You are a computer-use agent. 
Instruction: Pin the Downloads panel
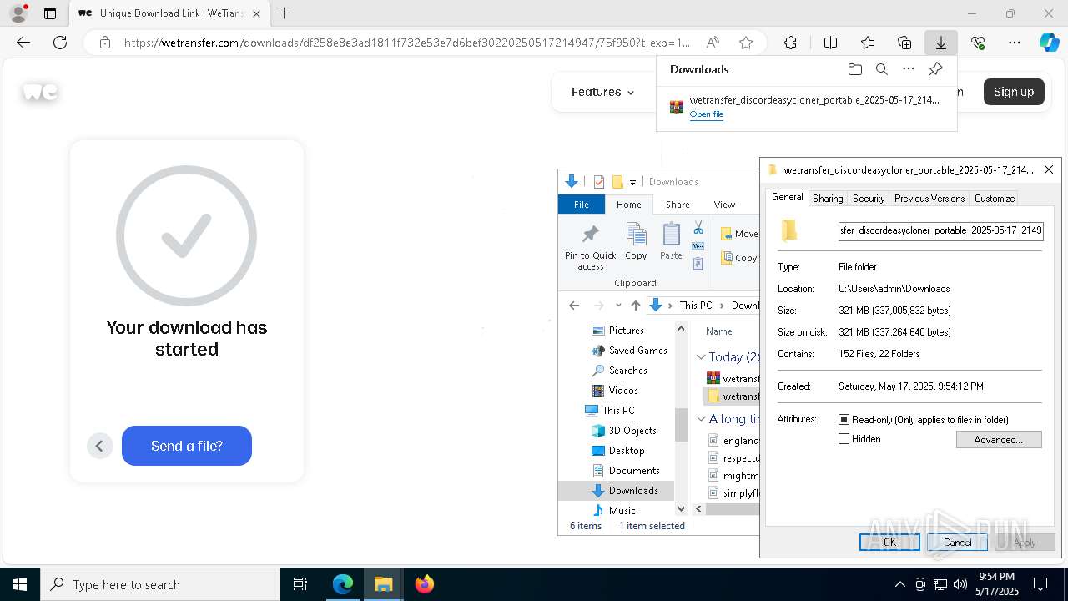pyautogui.click(x=935, y=69)
